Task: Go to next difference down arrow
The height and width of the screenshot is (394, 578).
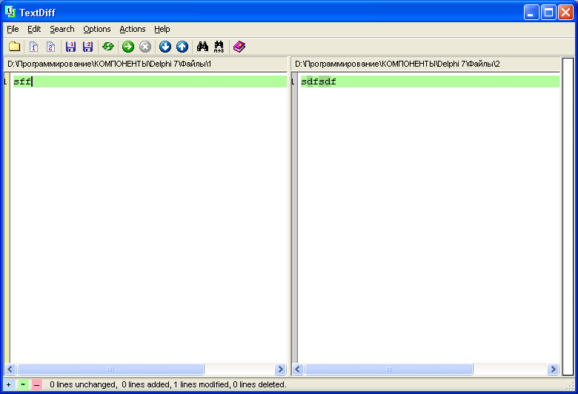Action: point(165,47)
